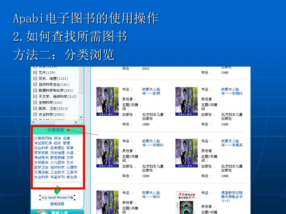Open the 经典理论 category link
This screenshot has width=286, height=214.
click(58, 148)
